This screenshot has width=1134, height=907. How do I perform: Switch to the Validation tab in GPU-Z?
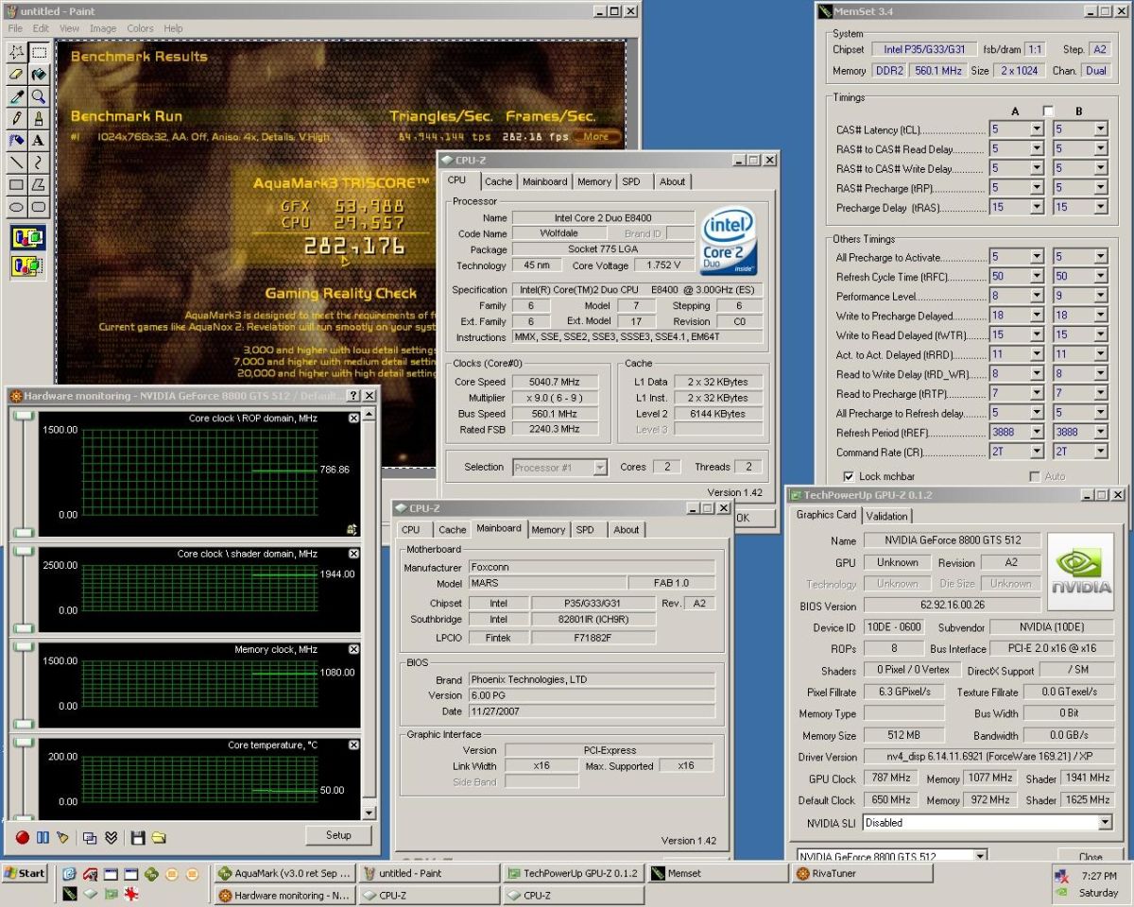pos(887,516)
